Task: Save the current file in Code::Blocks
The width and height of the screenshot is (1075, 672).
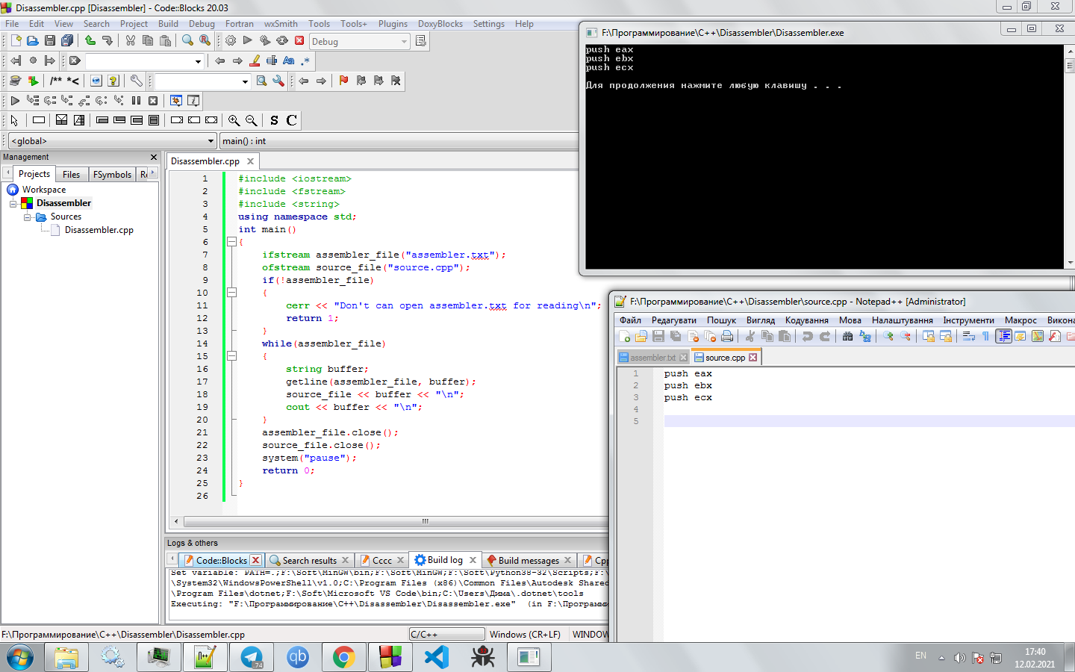Action: pos(49,41)
